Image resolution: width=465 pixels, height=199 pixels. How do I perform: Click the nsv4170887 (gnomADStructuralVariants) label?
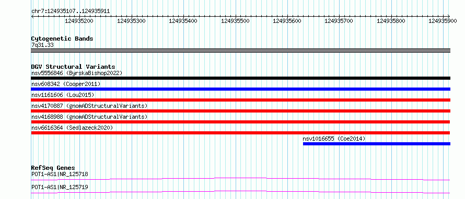point(89,106)
